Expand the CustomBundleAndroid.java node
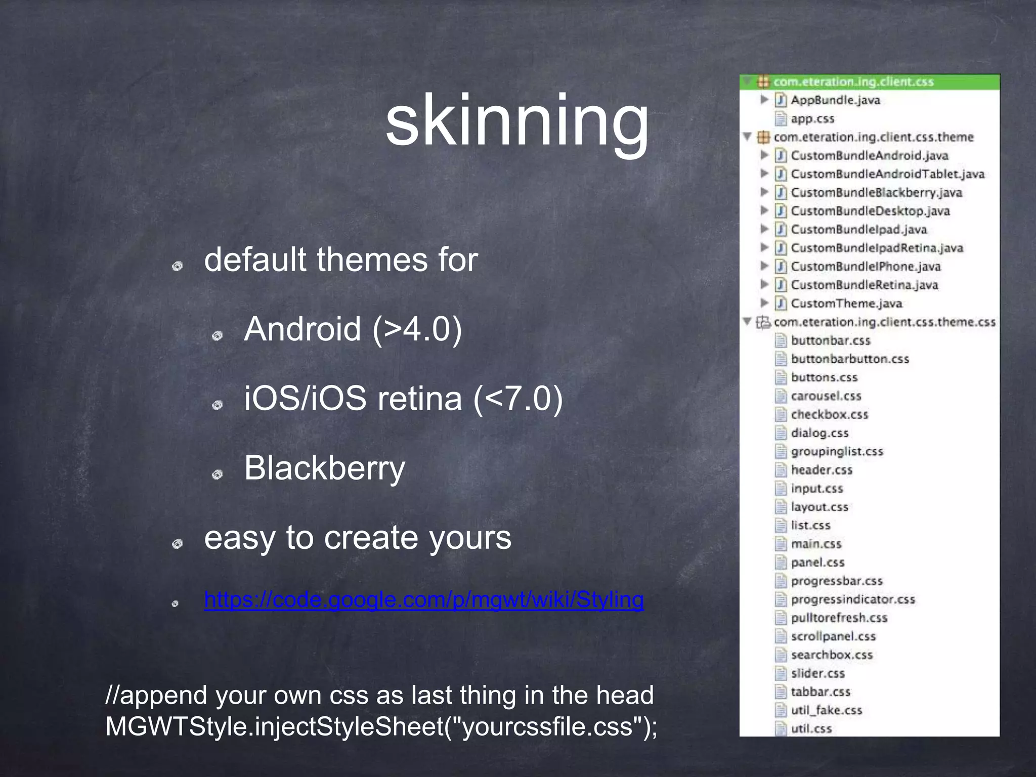This screenshot has width=1036, height=777. coord(764,155)
